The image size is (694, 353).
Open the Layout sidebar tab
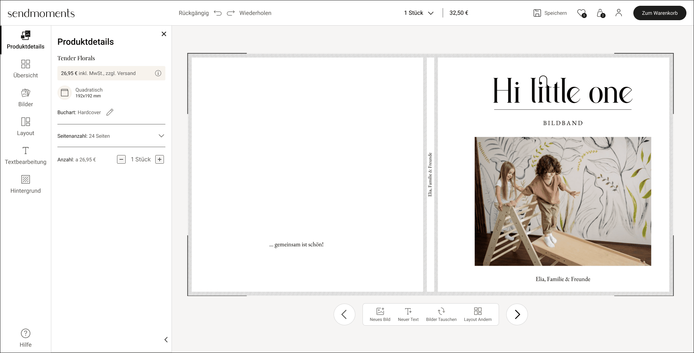click(26, 127)
